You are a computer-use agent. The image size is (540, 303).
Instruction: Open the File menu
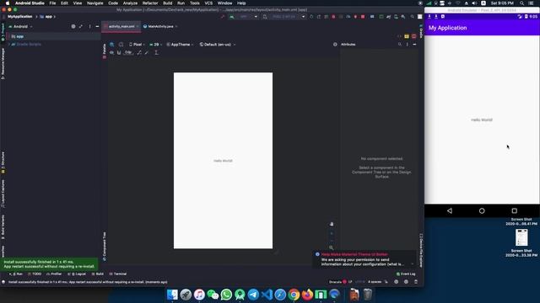[x=52, y=3]
